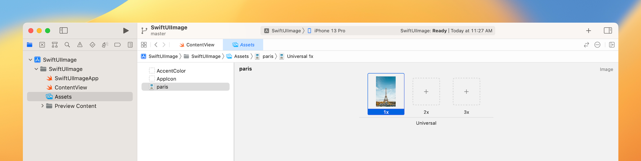Viewport: 641px width, 161px height.
Task: Collapse the SwiftUIImage folder group
Action: pyautogui.click(x=36, y=69)
